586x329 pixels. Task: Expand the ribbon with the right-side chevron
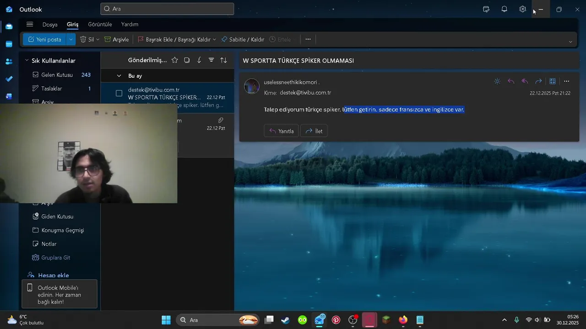tap(570, 42)
